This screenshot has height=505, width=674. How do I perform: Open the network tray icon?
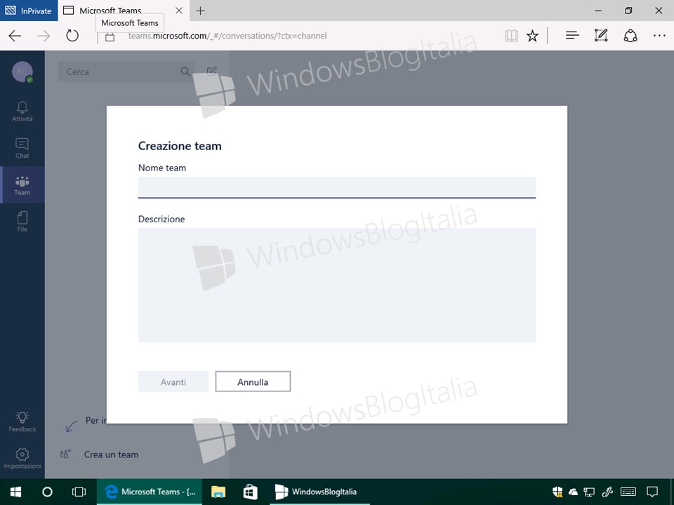[589, 492]
